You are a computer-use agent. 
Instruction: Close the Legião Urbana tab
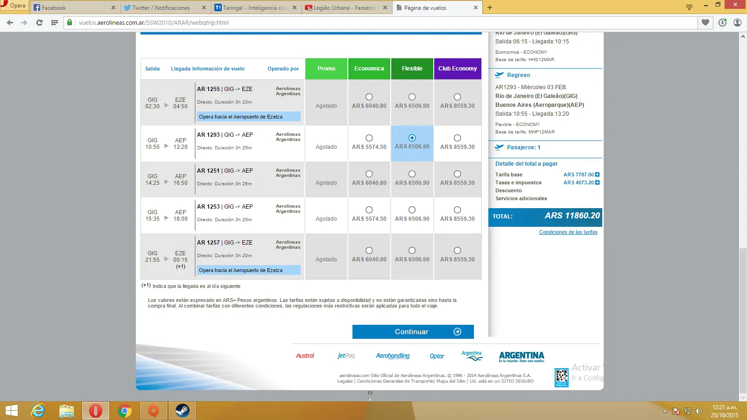point(385,7)
